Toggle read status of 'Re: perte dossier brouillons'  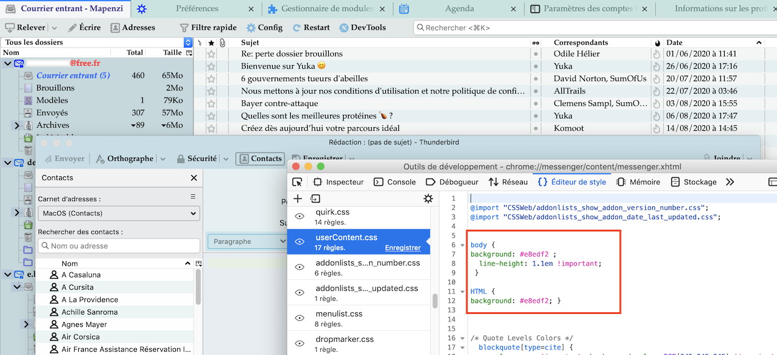[x=536, y=54]
